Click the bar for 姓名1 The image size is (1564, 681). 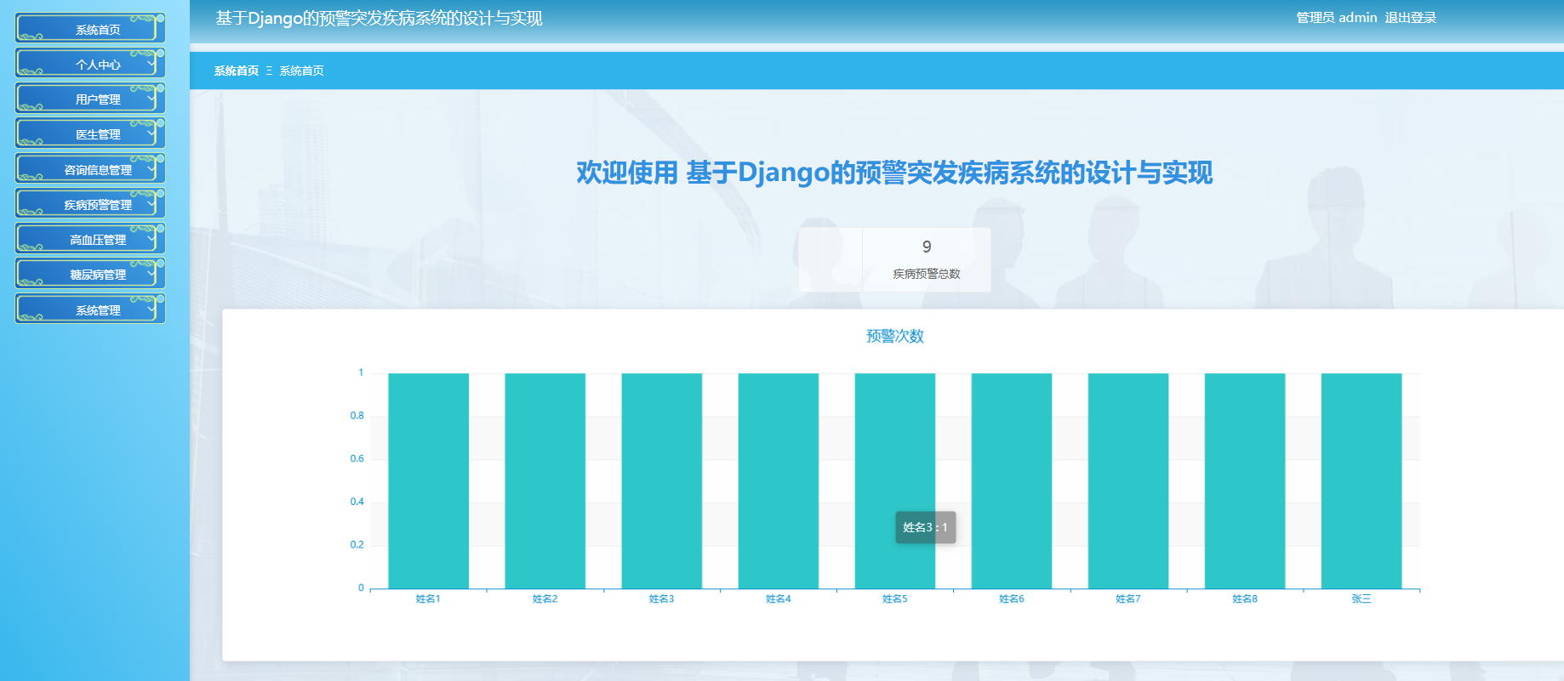(x=428, y=480)
